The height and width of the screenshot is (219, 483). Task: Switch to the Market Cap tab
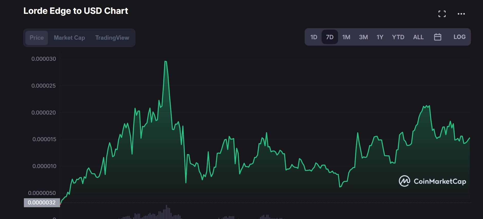tap(69, 38)
